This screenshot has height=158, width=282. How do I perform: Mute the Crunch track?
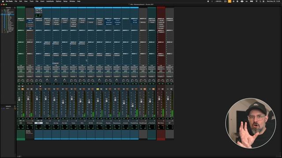[127, 89]
